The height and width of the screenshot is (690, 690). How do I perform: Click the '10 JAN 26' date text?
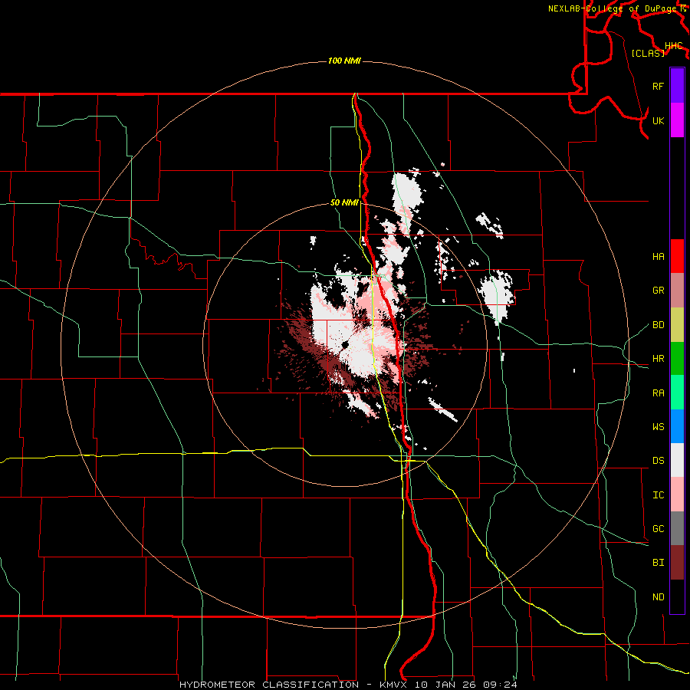point(445,685)
